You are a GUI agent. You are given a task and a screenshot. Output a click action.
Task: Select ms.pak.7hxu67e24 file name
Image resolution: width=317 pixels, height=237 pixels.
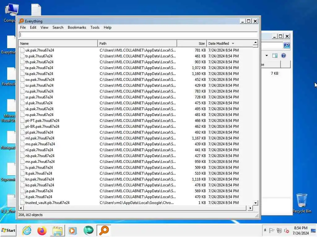[40, 144]
